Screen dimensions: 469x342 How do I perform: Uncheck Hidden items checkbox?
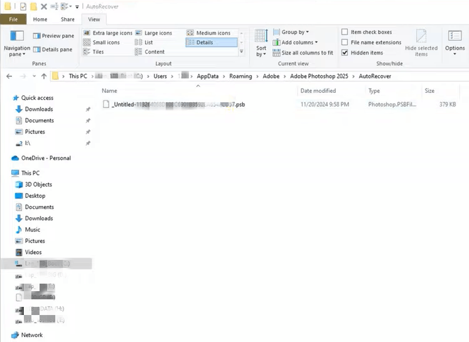(345, 53)
